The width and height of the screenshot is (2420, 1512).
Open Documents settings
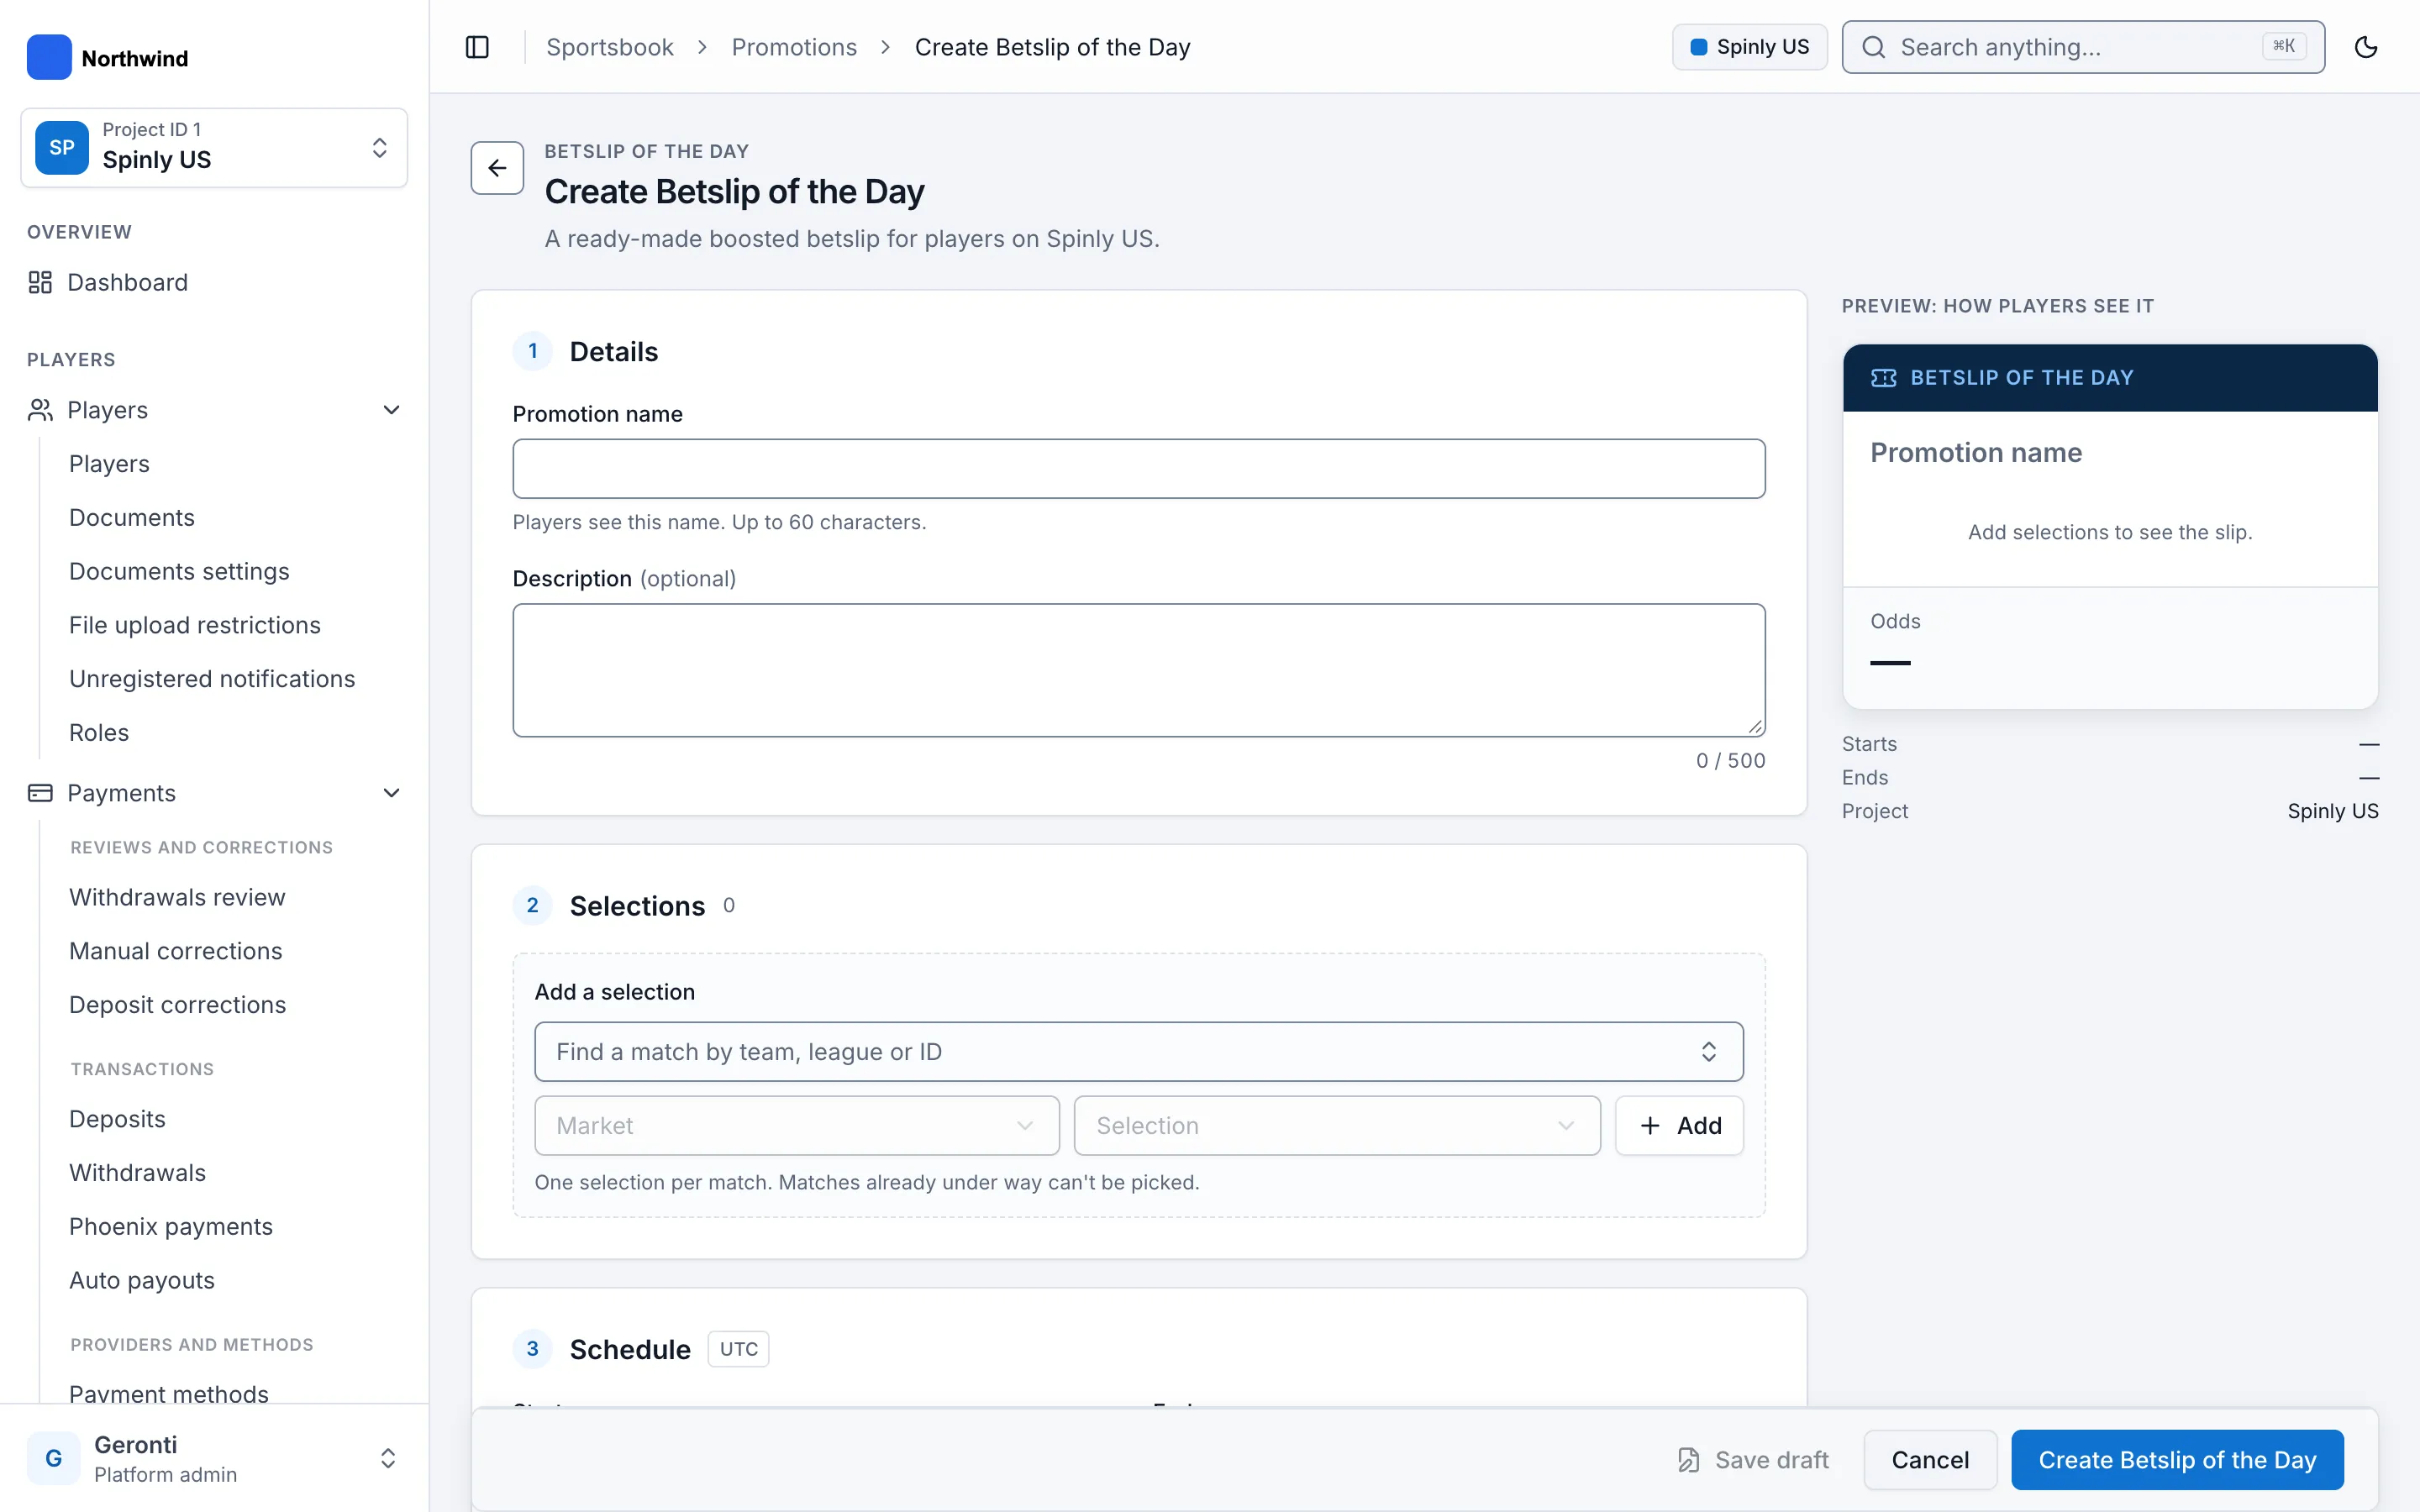179,571
